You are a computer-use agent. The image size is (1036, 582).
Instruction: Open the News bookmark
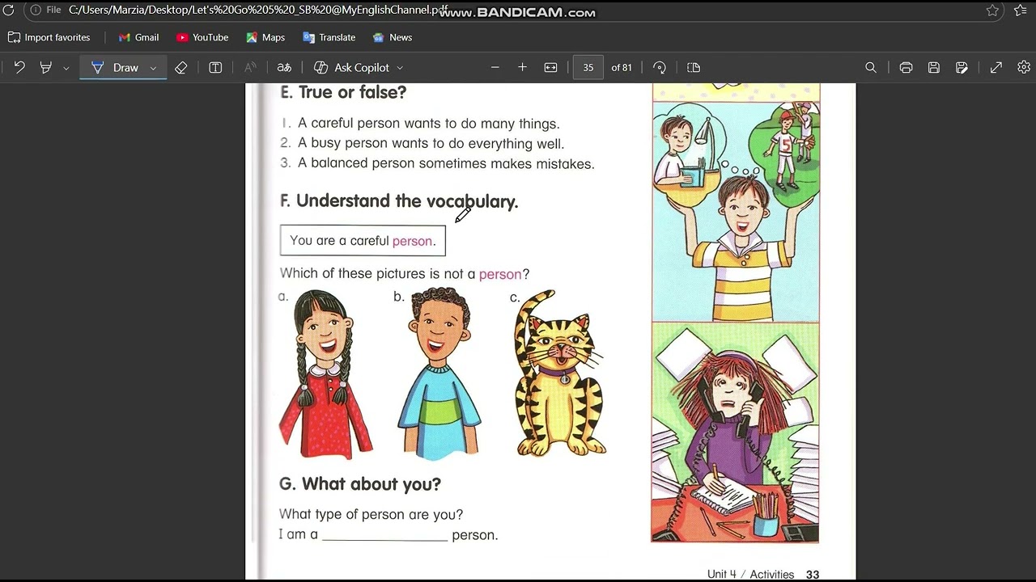393,37
